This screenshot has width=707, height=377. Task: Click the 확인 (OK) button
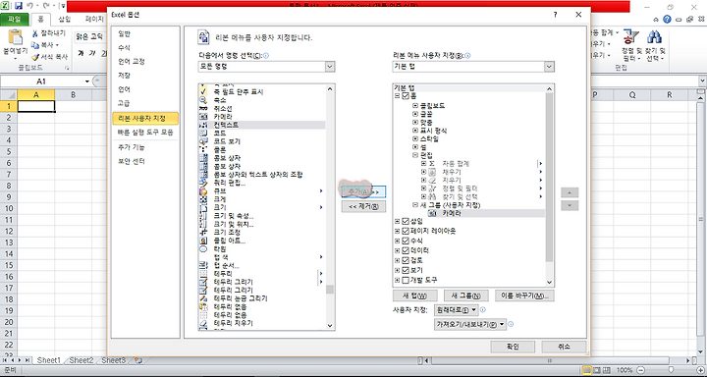point(513,347)
